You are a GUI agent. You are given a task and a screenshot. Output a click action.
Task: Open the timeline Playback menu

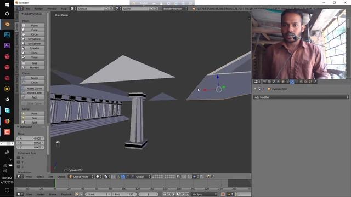point(66,194)
